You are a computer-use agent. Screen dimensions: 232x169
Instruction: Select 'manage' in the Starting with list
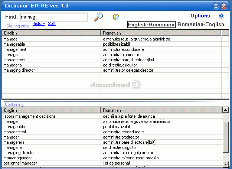coord(10,39)
